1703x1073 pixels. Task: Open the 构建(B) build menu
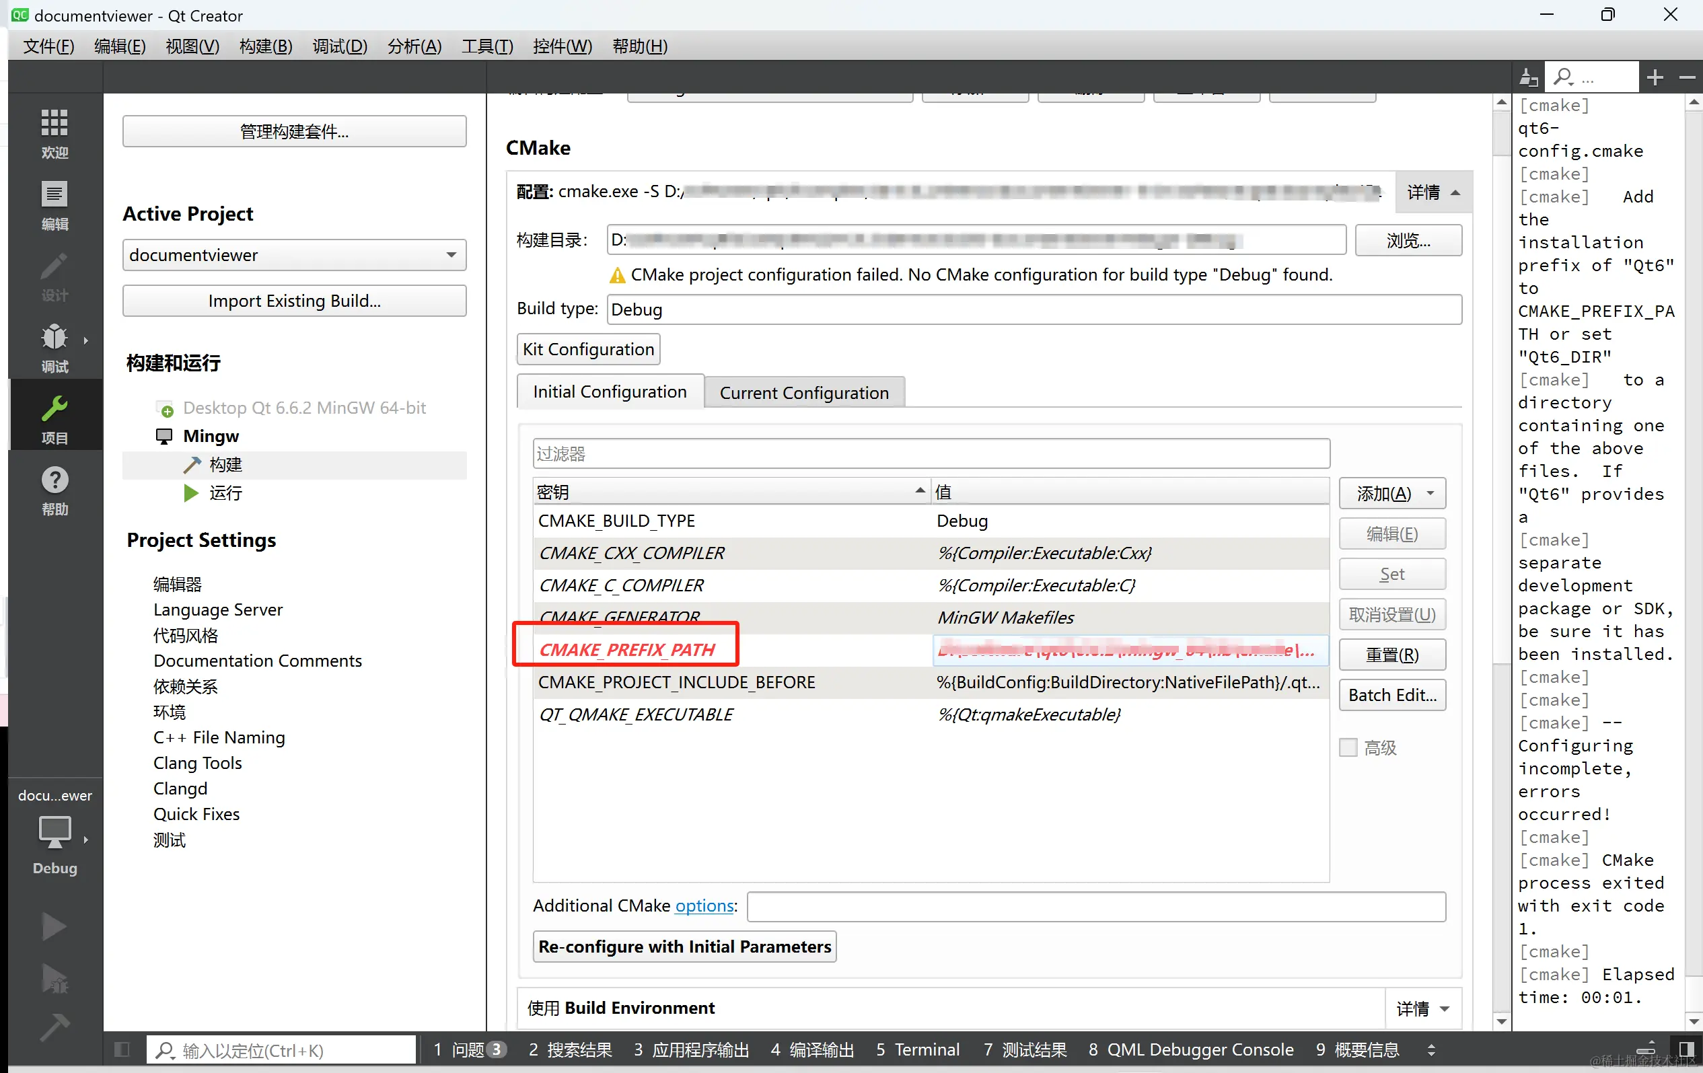[x=266, y=46]
